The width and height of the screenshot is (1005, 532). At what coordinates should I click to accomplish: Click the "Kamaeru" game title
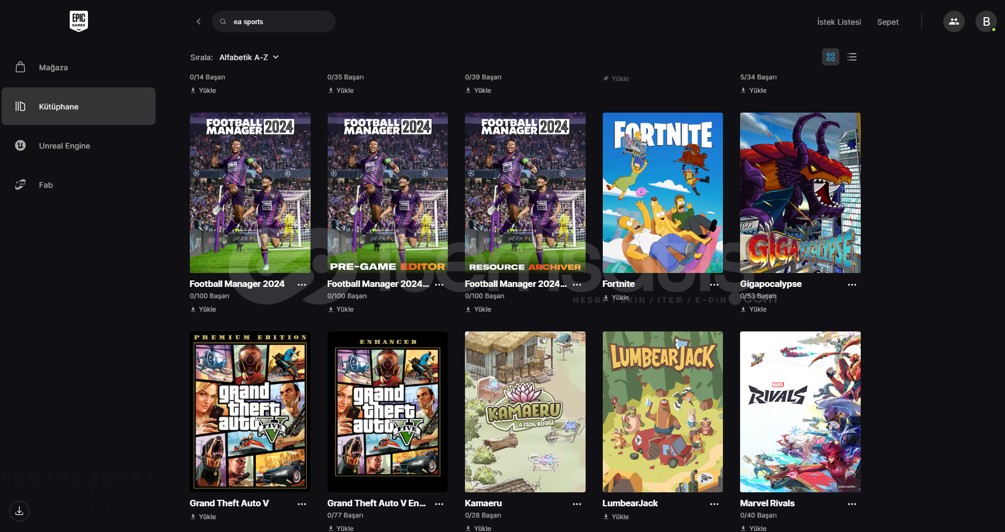(x=483, y=503)
